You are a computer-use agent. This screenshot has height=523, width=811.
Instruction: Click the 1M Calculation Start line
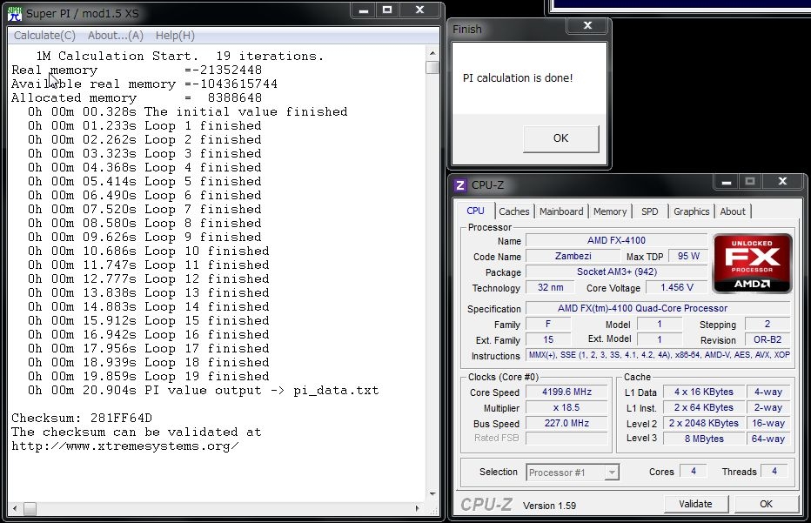179,56
